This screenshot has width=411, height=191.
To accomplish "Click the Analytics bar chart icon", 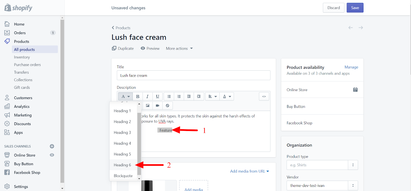I will (x=7, y=106).
